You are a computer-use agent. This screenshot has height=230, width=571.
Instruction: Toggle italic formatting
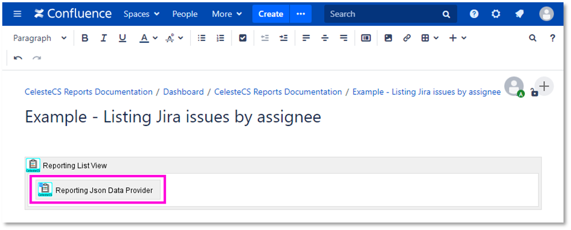click(x=104, y=38)
